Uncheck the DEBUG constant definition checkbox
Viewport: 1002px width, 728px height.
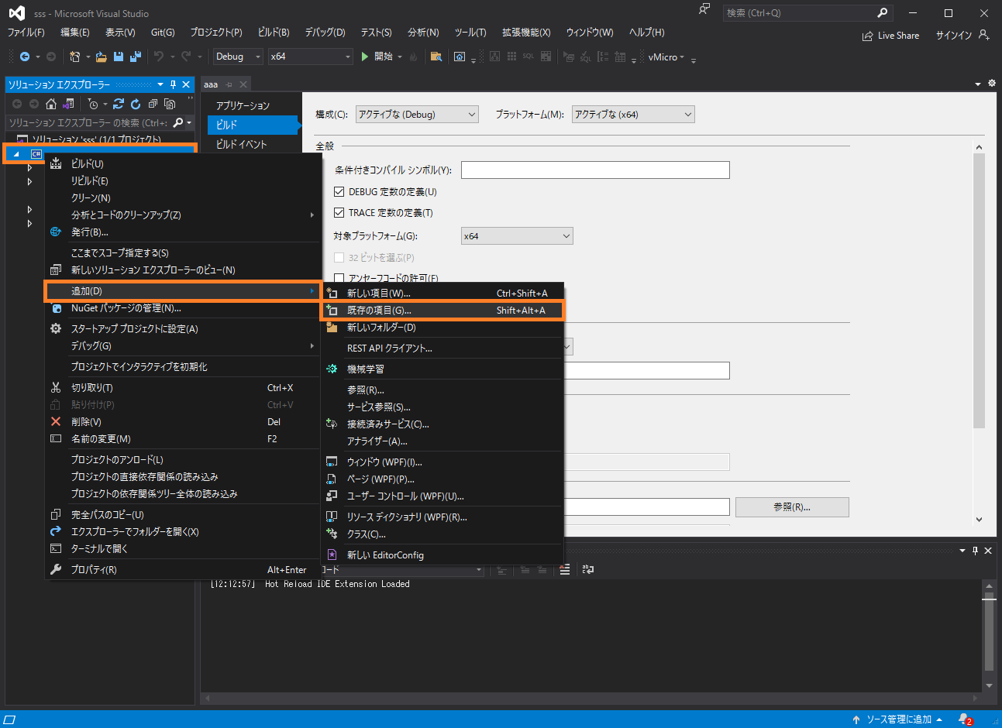339,192
